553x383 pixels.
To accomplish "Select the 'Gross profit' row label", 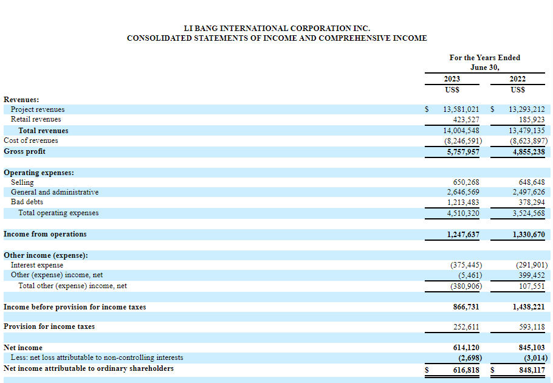I will tap(24, 151).
